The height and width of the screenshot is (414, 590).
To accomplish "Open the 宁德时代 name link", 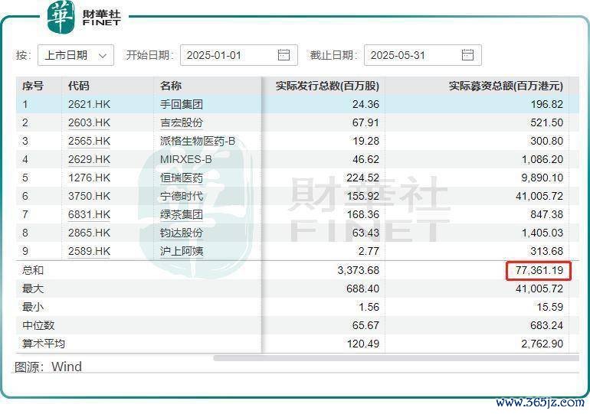I will 182,196.
